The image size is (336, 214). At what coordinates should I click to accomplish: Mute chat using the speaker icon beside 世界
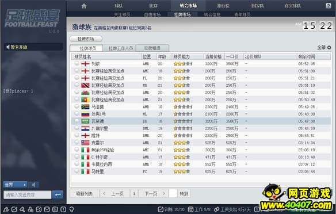pos(33,185)
